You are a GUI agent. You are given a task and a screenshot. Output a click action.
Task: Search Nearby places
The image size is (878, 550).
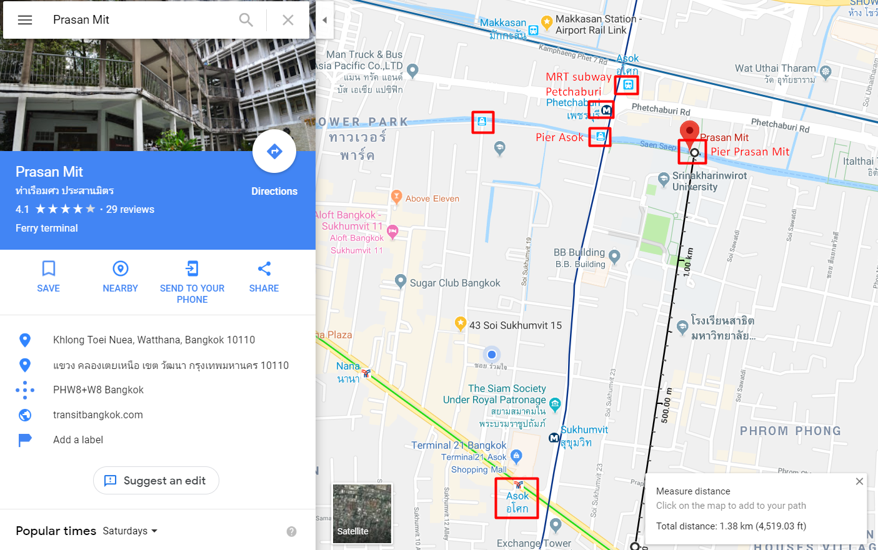tap(121, 277)
